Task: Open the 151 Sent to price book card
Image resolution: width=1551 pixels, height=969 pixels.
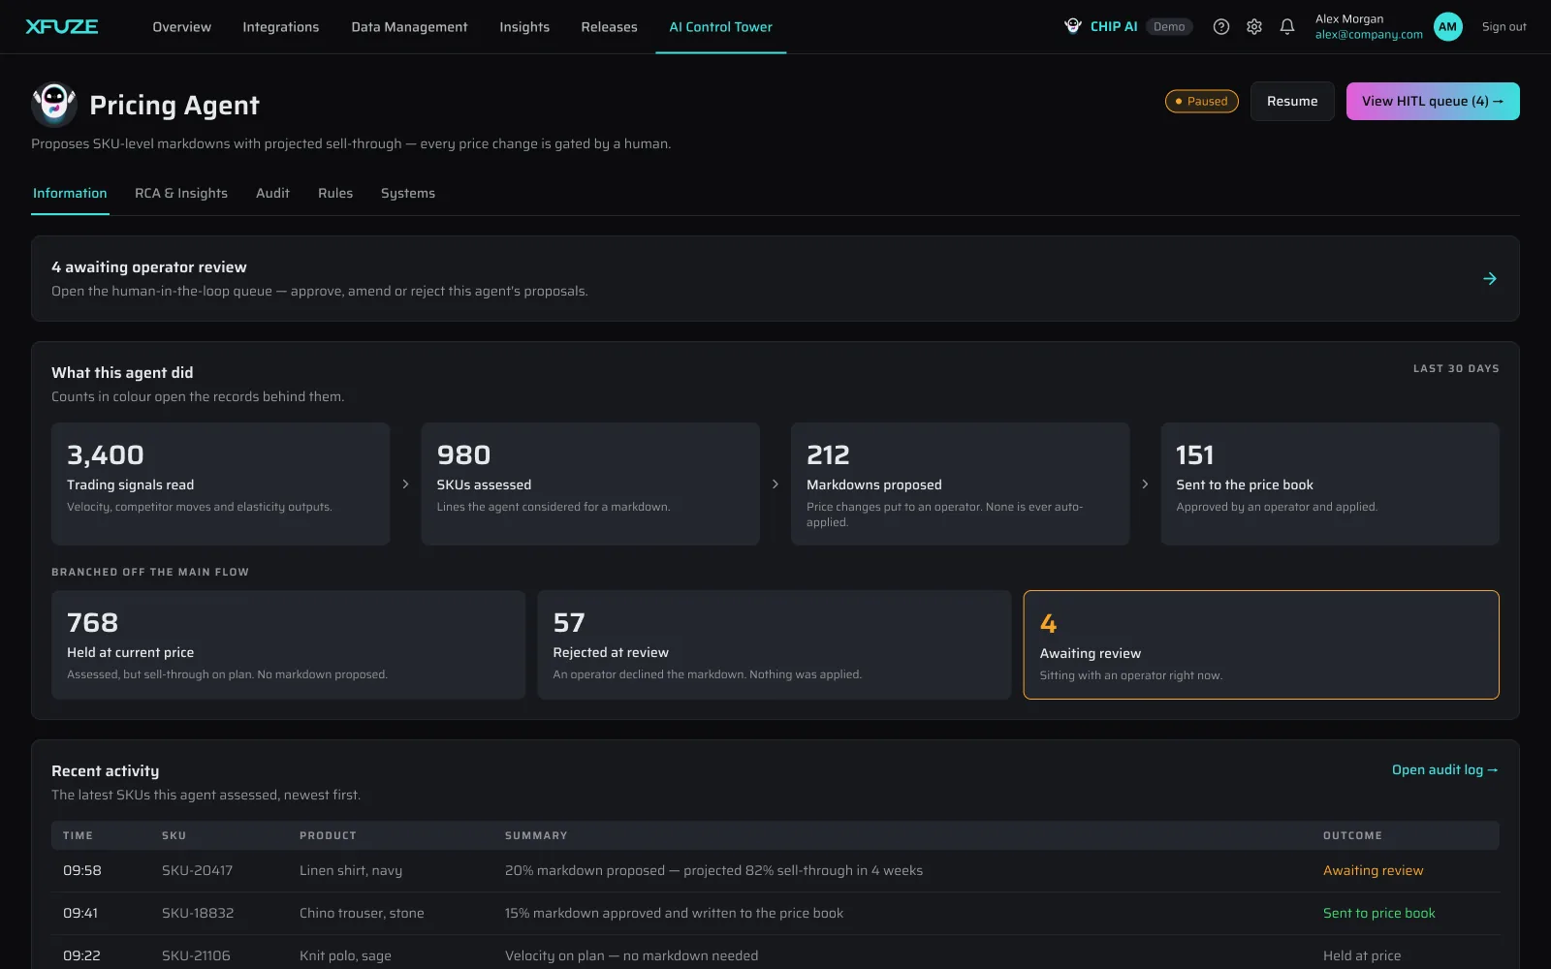Action: (1330, 484)
